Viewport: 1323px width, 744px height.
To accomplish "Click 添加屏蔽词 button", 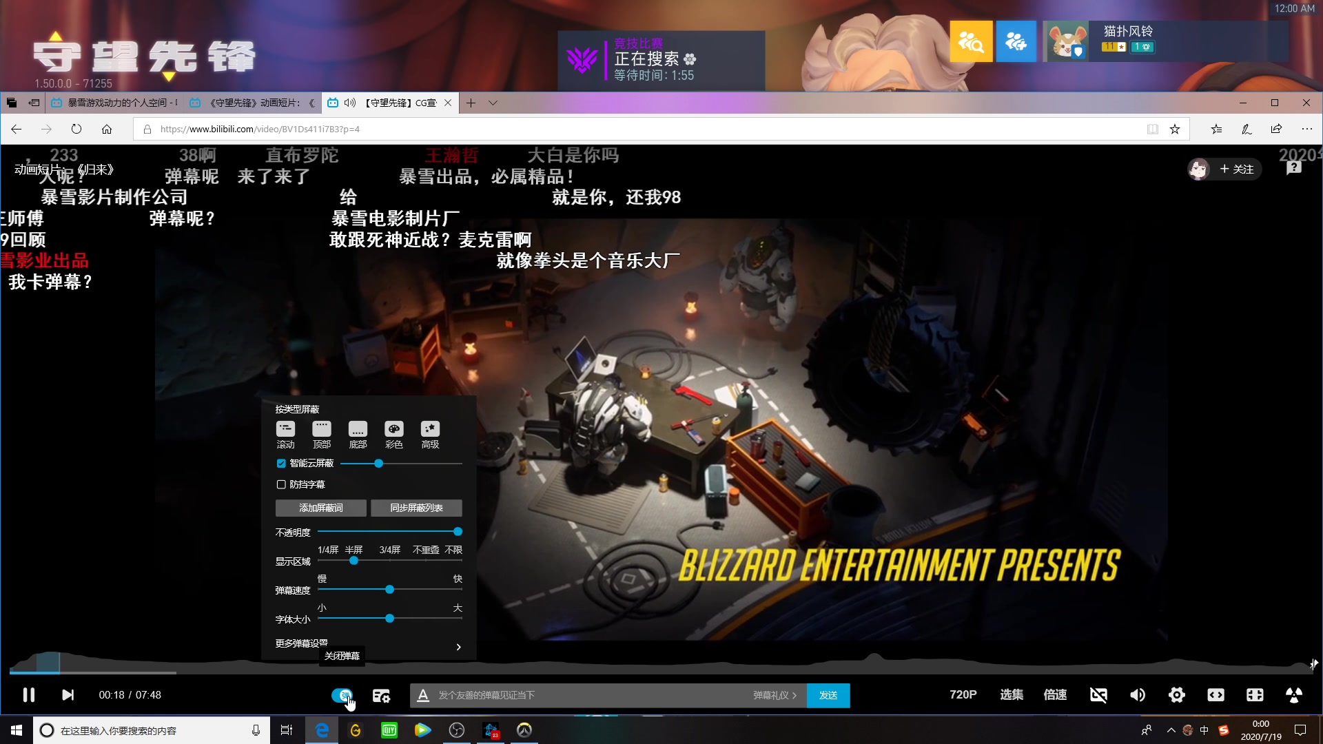I will point(320,508).
